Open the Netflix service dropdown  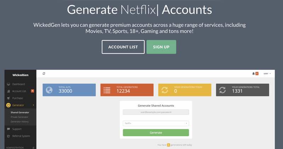156,123
